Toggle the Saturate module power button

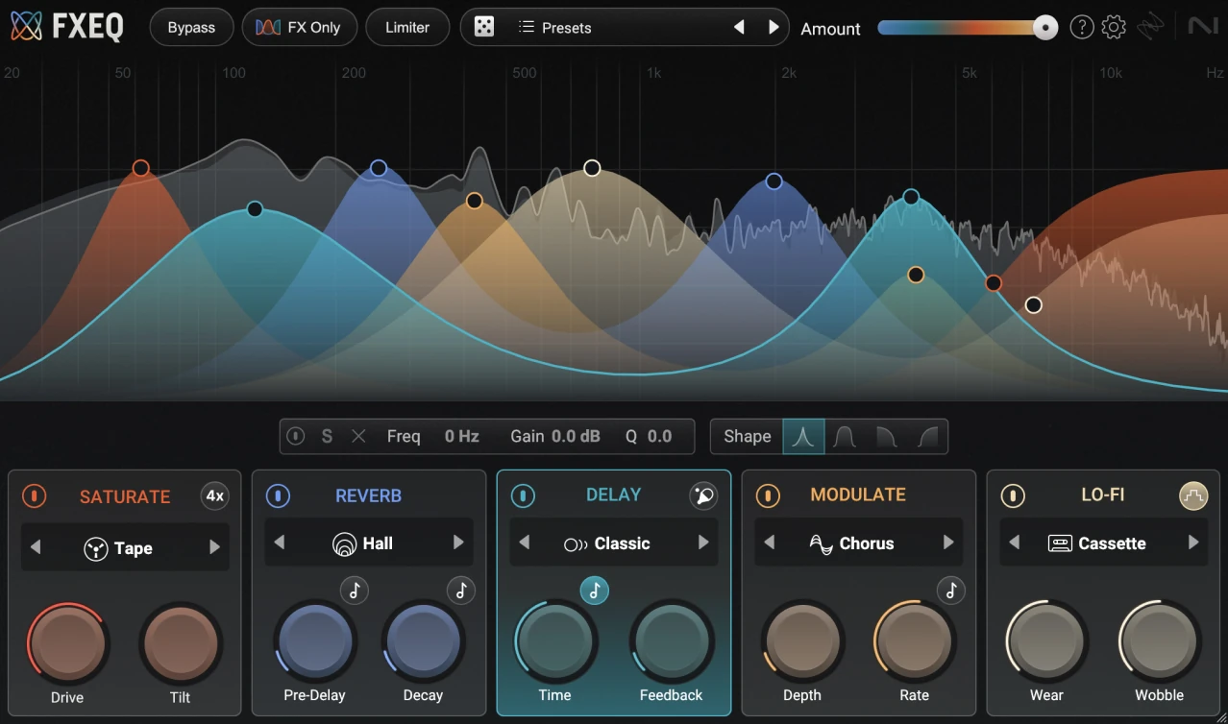tap(34, 496)
